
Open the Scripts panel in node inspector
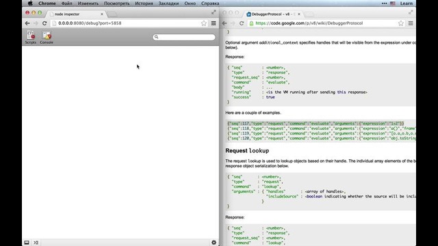click(x=30, y=37)
